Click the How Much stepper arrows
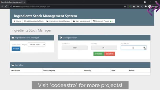The height and width of the screenshot is (90, 160). (144, 48)
